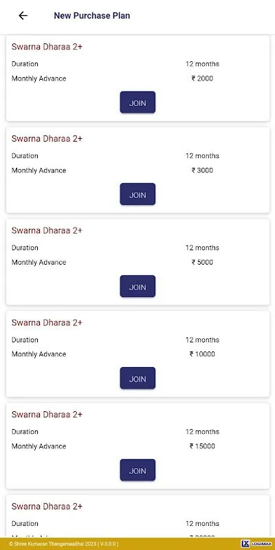275x550 pixels.
Task: Tap Duration label in ₹ 10000 plan
Action: click(25, 340)
